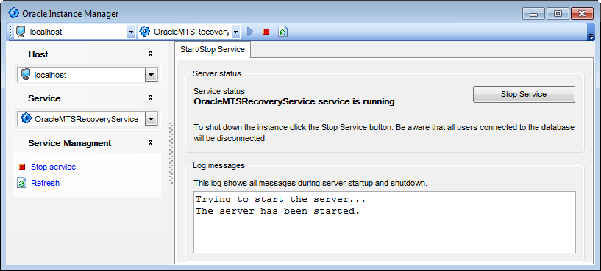Collapse the Service Managment section
The width and height of the screenshot is (601, 271).
click(x=150, y=143)
